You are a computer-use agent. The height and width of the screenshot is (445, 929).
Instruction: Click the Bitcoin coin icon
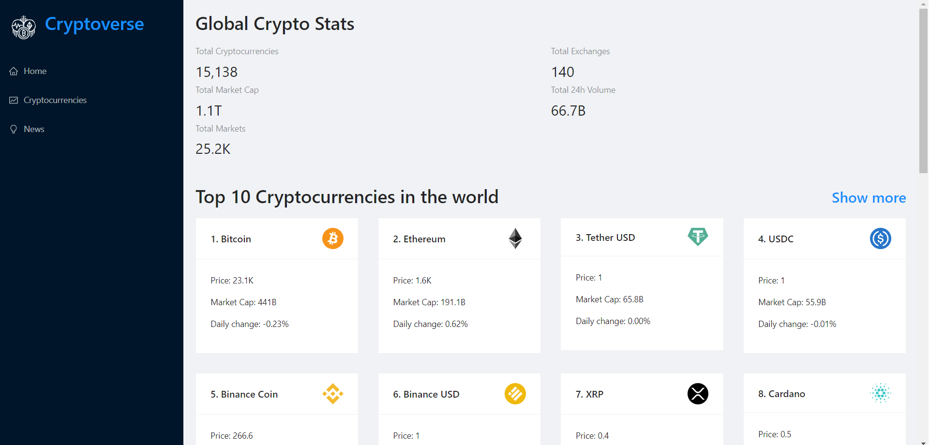[x=332, y=238]
